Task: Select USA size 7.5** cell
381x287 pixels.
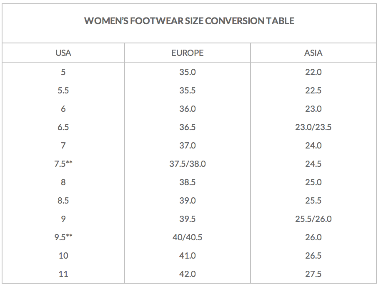Action: pos(63,164)
